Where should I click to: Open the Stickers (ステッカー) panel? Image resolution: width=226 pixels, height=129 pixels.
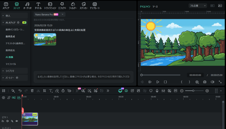coord(84,5)
